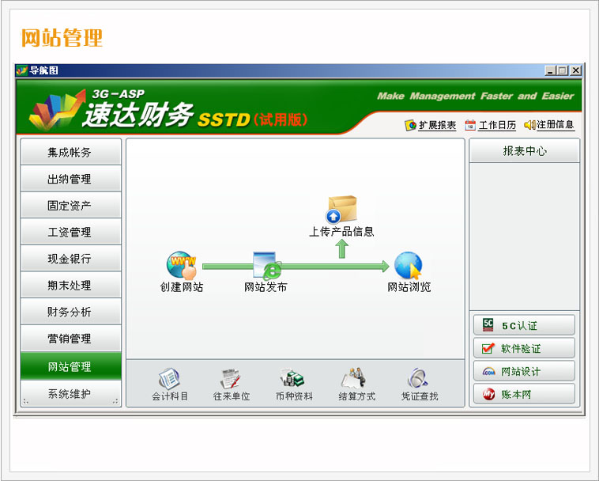Select the 集成帐务 module
599x481 pixels.
pyautogui.click(x=70, y=152)
